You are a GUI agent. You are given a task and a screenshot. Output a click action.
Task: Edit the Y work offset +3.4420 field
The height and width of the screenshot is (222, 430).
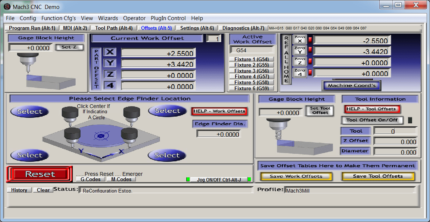pos(158,64)
